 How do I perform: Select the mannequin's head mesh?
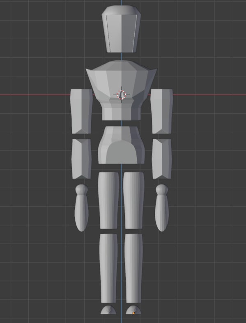(x=121, y=29)
